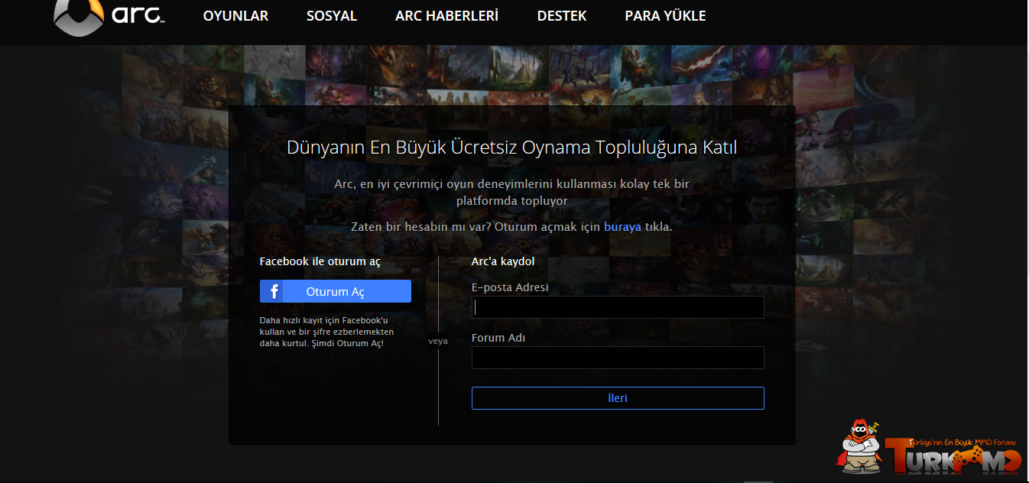Viewport: 1029px width, 483px height.
Task: Focus the E-posta Adresi field
Action: [618, 307]
